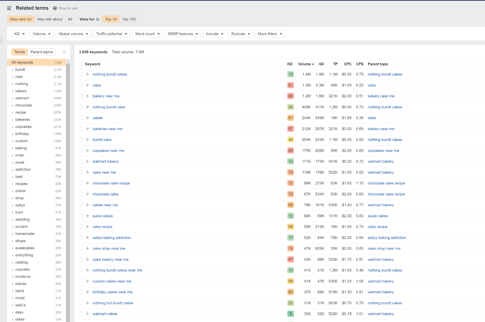Click plus icon beside 'cakes near me'
The height and width of the screenshot is (322, 485).
(87, 205)
